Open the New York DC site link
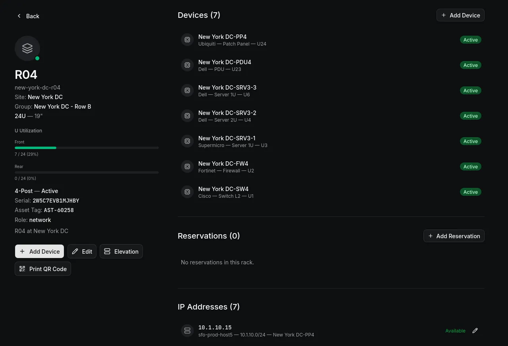508x346 pixels. pos(45,97)
